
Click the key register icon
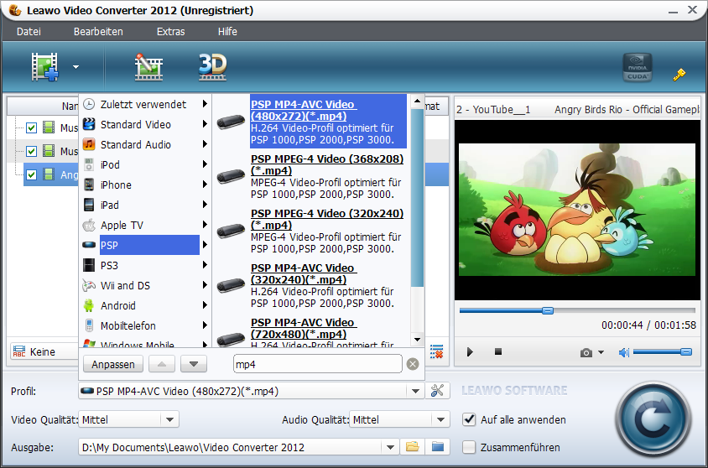pos(679,74)
